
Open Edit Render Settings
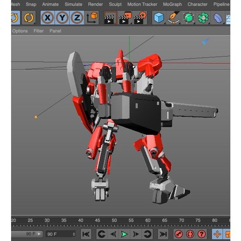coord(140,18)
